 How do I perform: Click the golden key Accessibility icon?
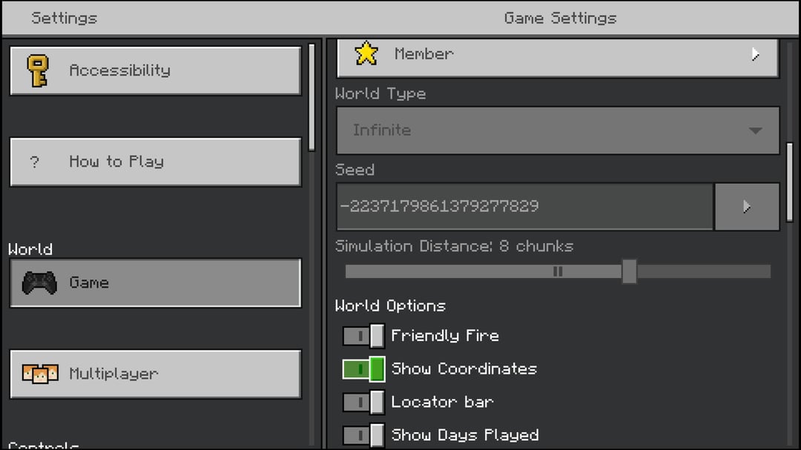38,71
